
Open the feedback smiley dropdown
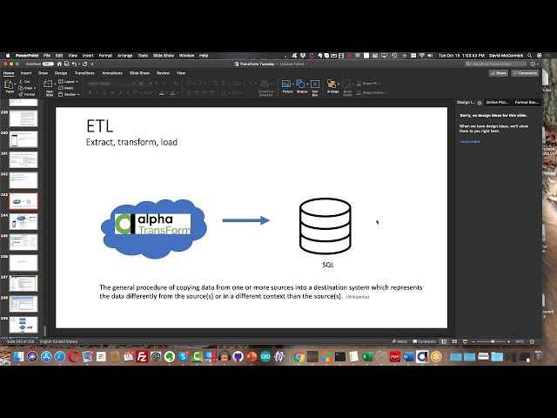[534, 64]
